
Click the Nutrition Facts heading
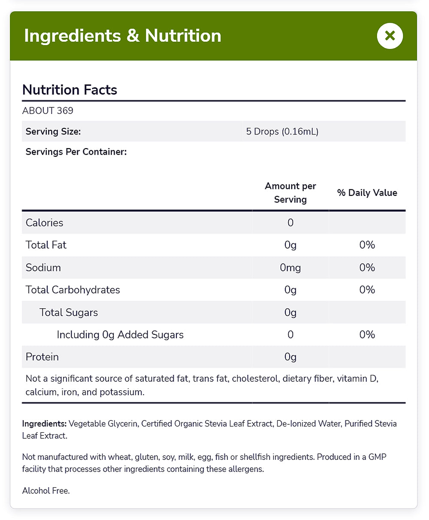(x=69, y=90)
